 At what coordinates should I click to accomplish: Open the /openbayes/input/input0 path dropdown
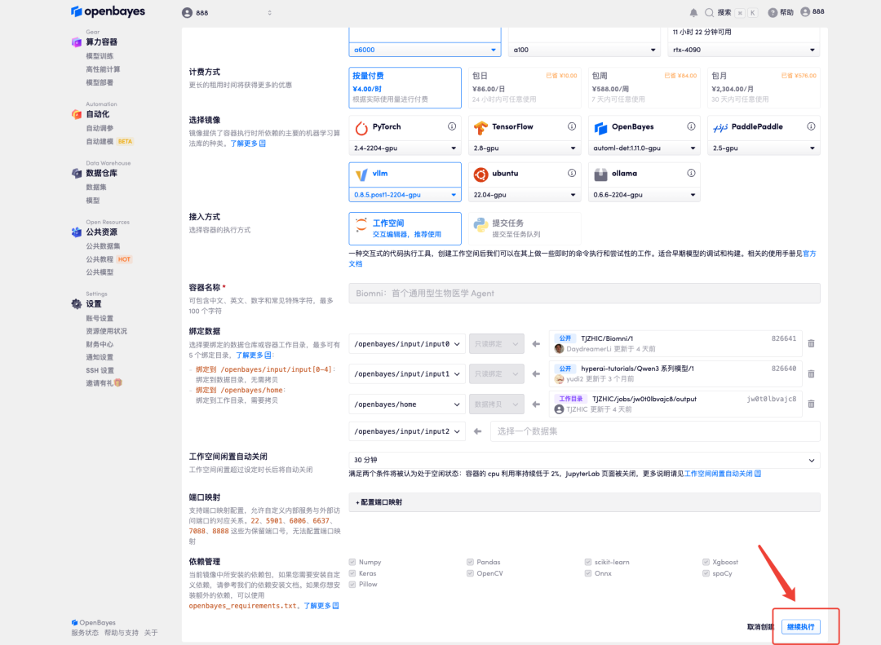pos(407,344)
